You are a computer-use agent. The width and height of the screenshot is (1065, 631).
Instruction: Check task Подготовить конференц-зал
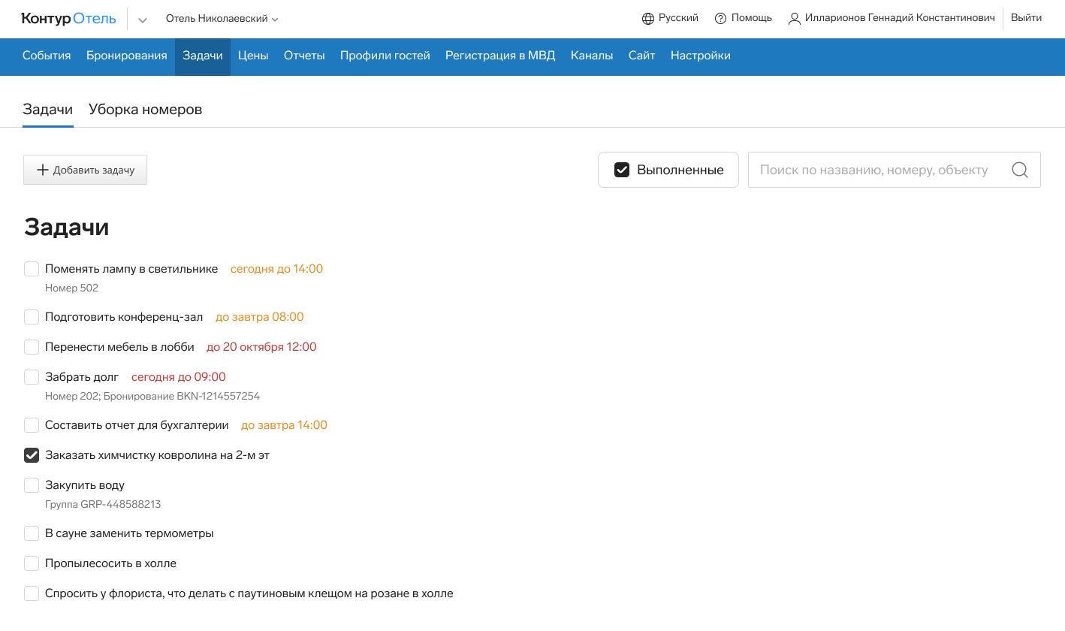tap(32, 317)
